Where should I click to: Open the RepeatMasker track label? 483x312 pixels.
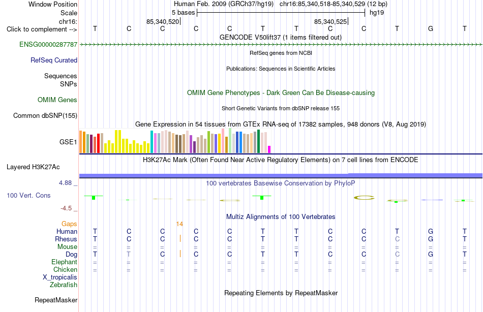pos(56,300)
